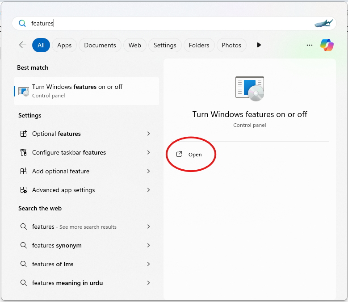Viewport: 348px width, 302px height.
Task: Switch to the Settings filter tab
Action: click(x=165, y=45)
